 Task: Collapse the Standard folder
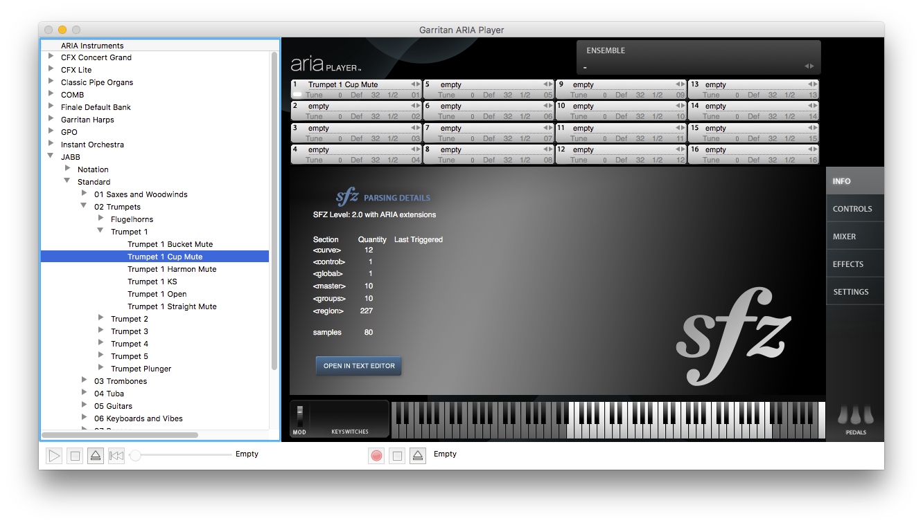tap(68, 181)
